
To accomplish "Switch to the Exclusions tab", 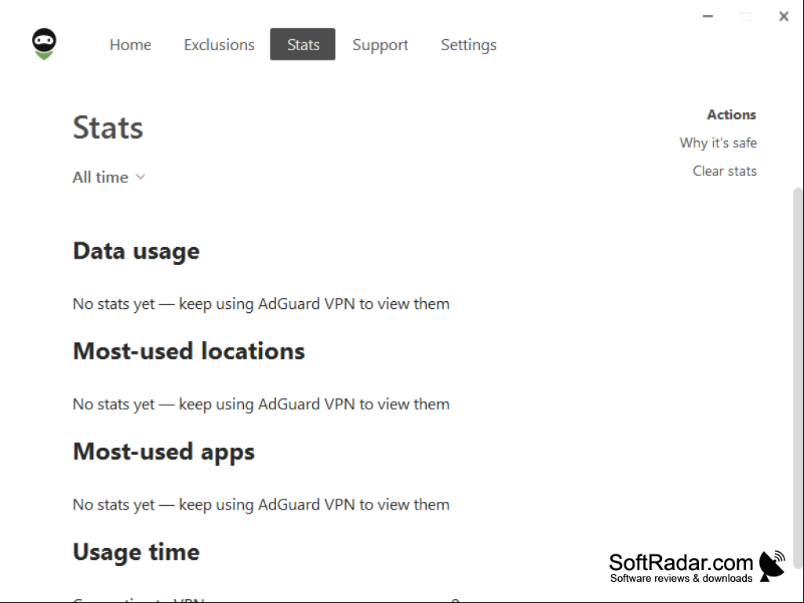I will [219, 45].
